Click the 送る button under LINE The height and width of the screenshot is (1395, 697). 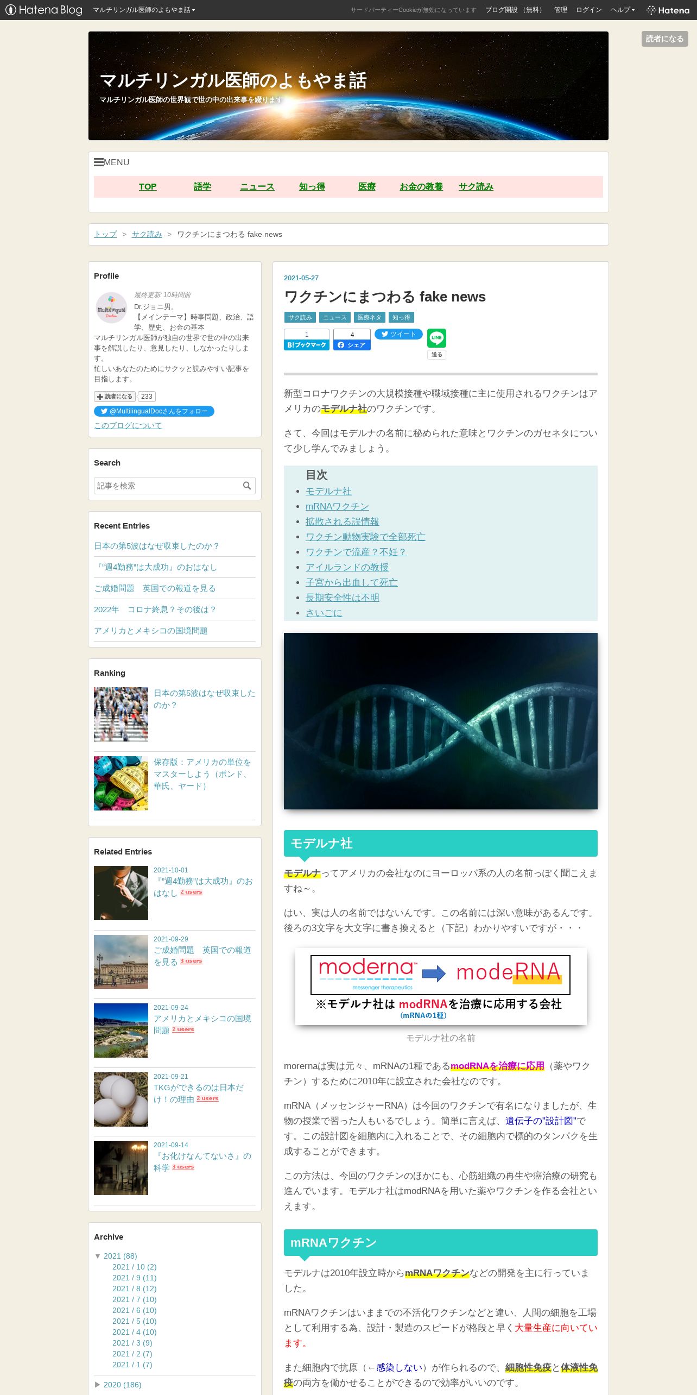point(436,355)
